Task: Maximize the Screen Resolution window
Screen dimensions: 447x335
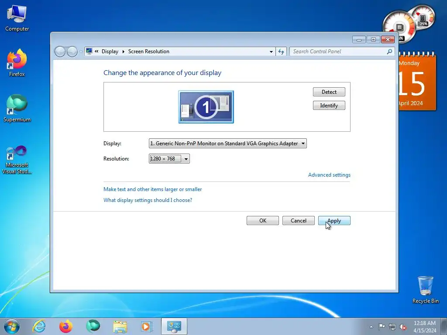Action: coord(373,40)
